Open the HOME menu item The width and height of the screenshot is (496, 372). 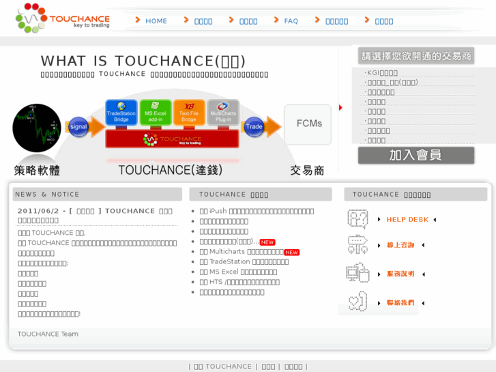(x=156, y=21)
